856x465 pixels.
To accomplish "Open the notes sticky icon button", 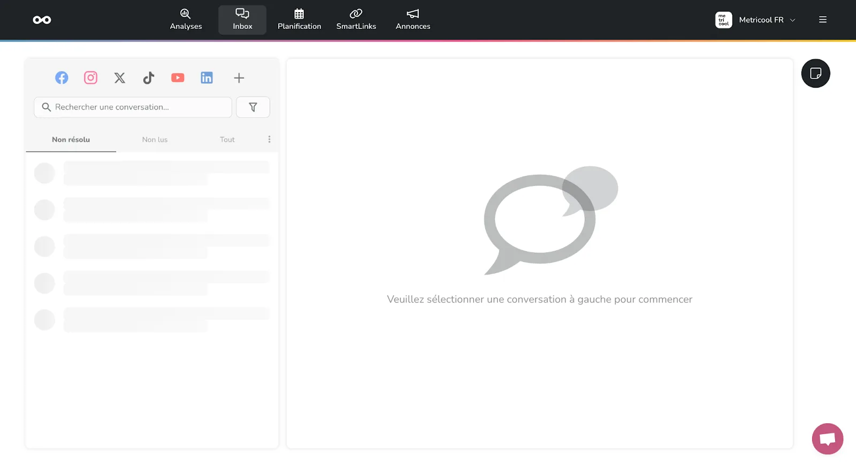I will [815, 73].
